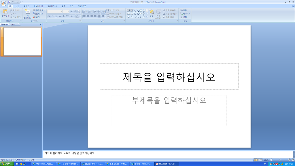295x166 pixels.
Task: Click the zoom slider in status bar
Action: 280,160
